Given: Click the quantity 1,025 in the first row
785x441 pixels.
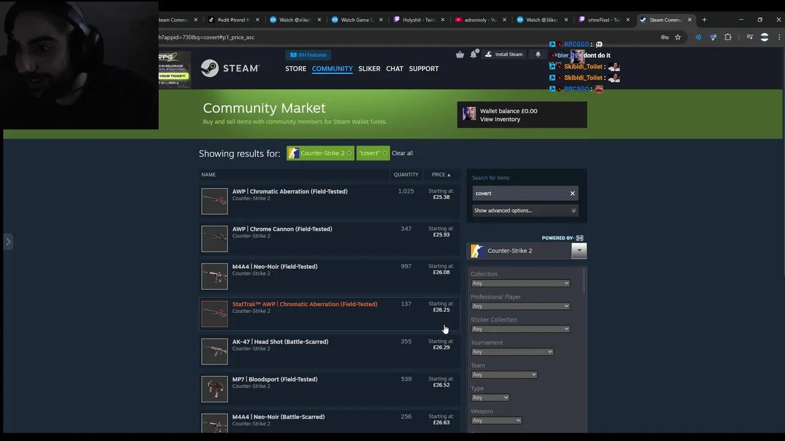Looking at the screenshot, I should tap(406, 191).
